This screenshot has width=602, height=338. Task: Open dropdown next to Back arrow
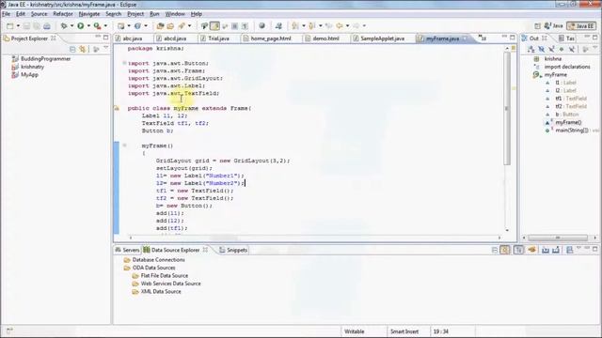pyautogui.click(x=347, y=26)
